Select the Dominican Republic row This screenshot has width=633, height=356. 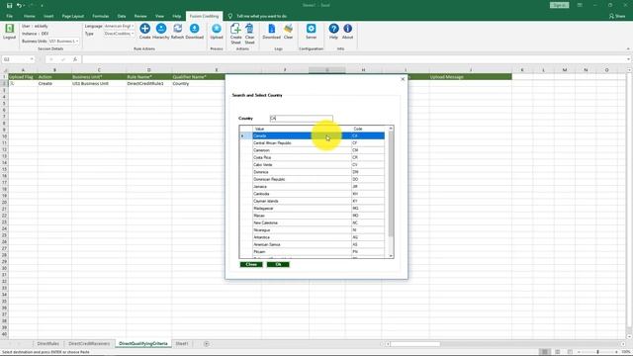pos(313,180)
